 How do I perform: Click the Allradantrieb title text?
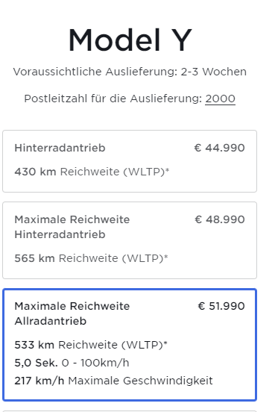pos(51,321)
